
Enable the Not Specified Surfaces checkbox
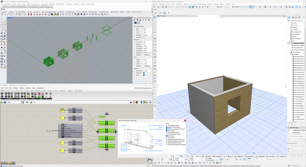pos(167,125)
